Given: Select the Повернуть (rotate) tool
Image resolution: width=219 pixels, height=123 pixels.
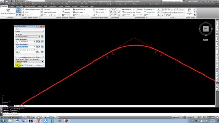Looking at the screenshot, I should click(138, 9).
